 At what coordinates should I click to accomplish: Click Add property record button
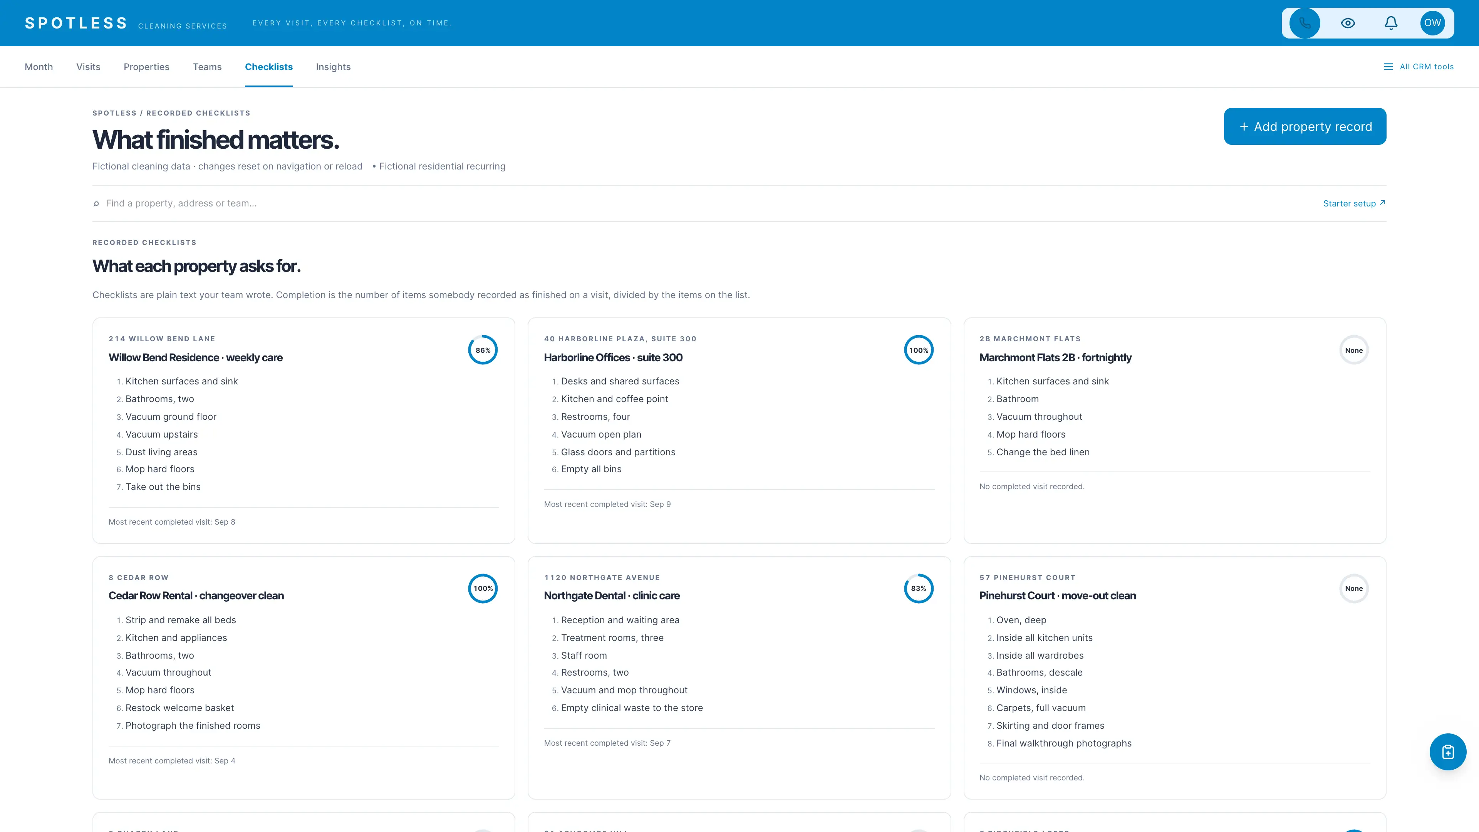click(x=1305, y=126)
